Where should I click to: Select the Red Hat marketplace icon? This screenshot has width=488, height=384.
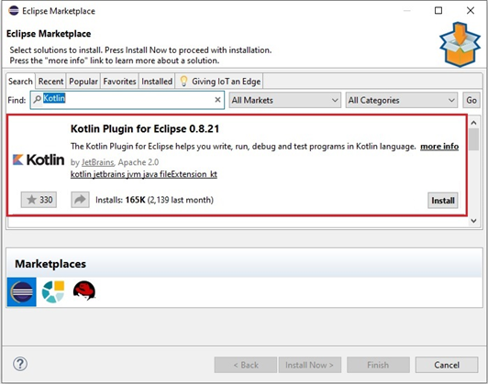pos(84,291)
